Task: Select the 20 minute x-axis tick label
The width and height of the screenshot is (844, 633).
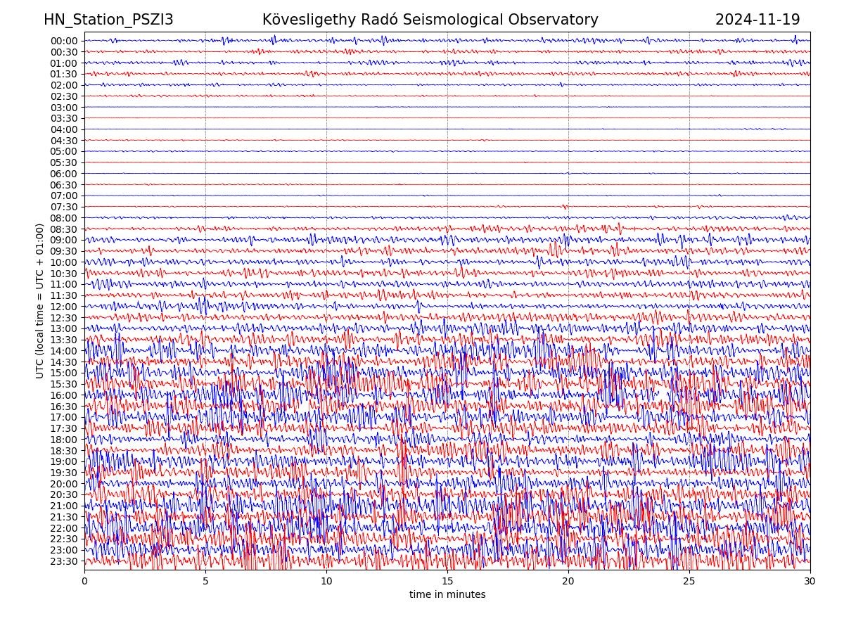Action: (568, 582)
